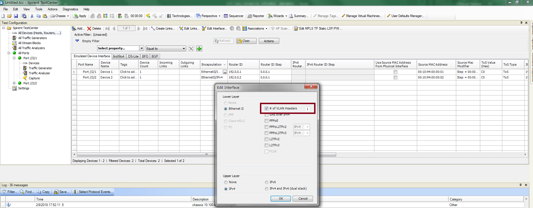533x208 pixels.
Task: Switch to DS-Lite tab
Action: pyautogui.click(x=133, y=56)
